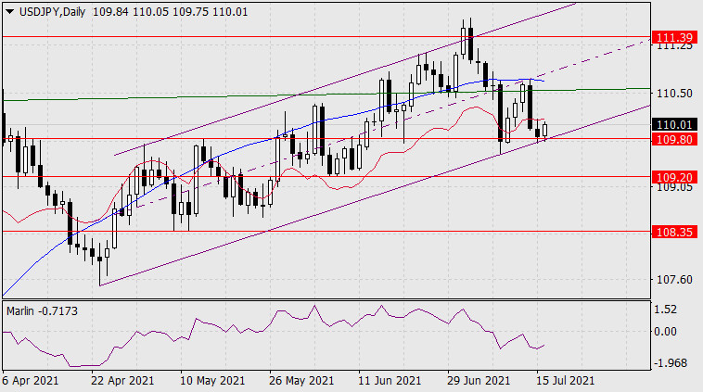Select the 111.39 red price level label

pyautogui.click(x=674, y=37)
